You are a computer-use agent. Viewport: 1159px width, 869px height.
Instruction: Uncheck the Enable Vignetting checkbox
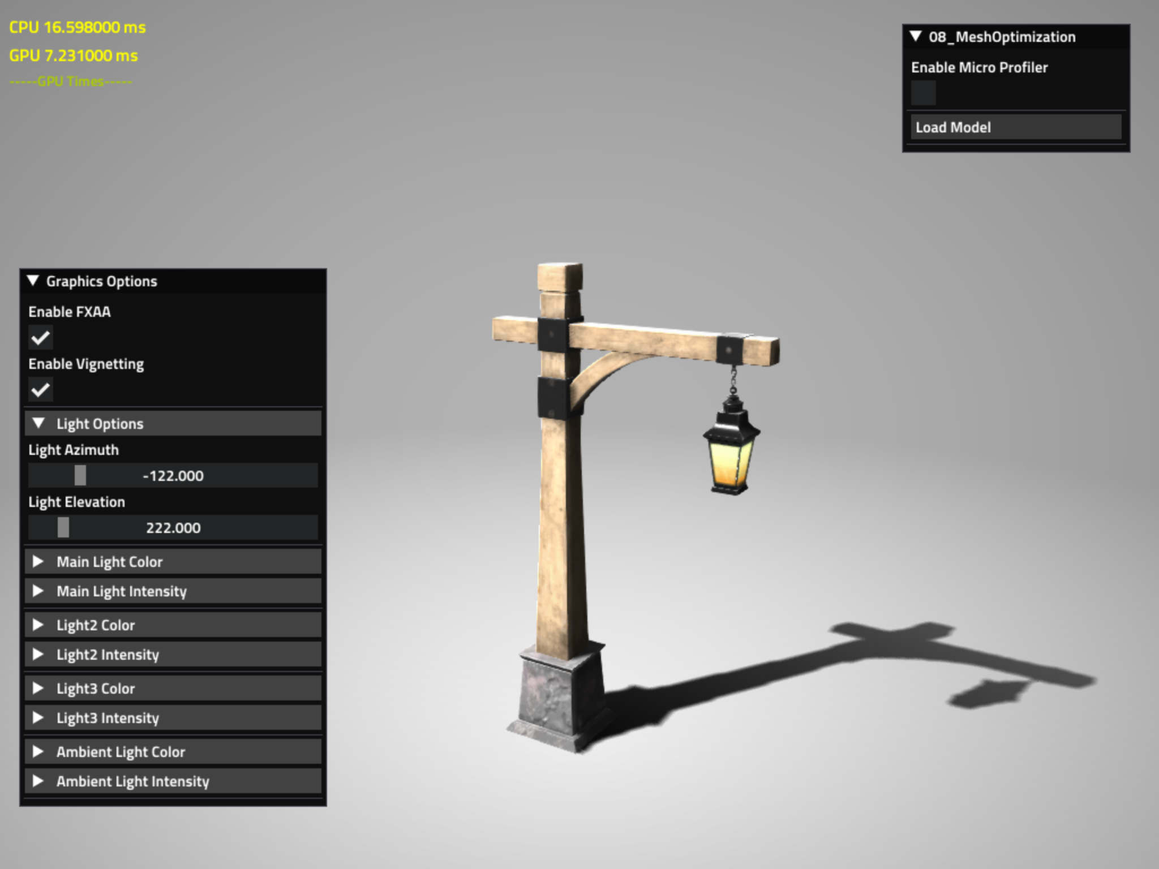(41, 390)
